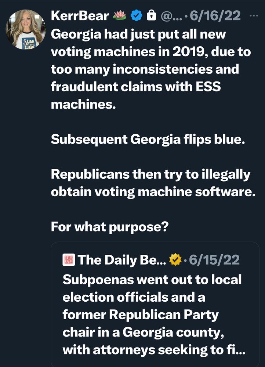Open KerrBear's profile photo
This screenshot has height=367, width=265.
coord(25,29)
